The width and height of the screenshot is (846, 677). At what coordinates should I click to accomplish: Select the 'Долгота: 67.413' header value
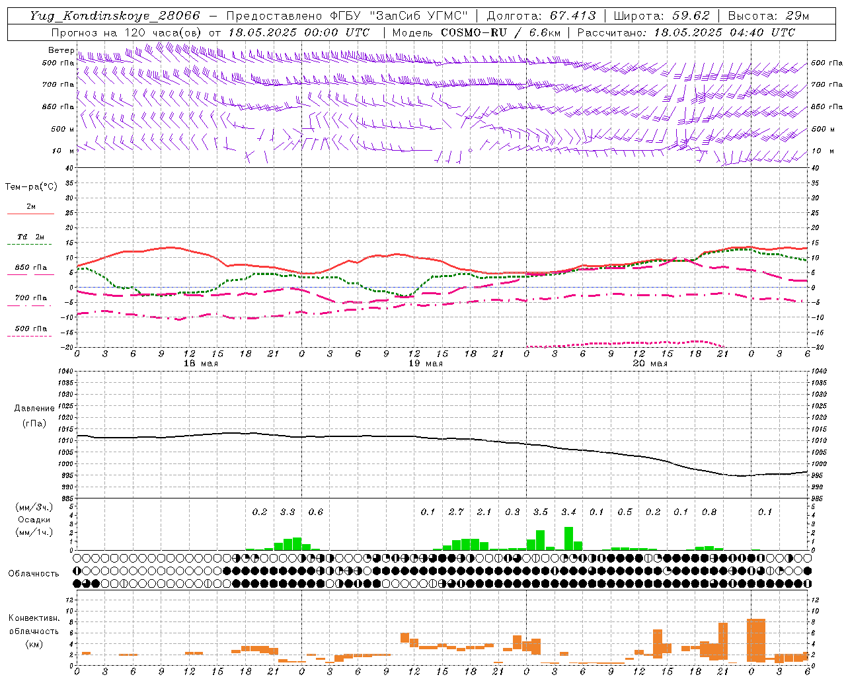[541, 16]
